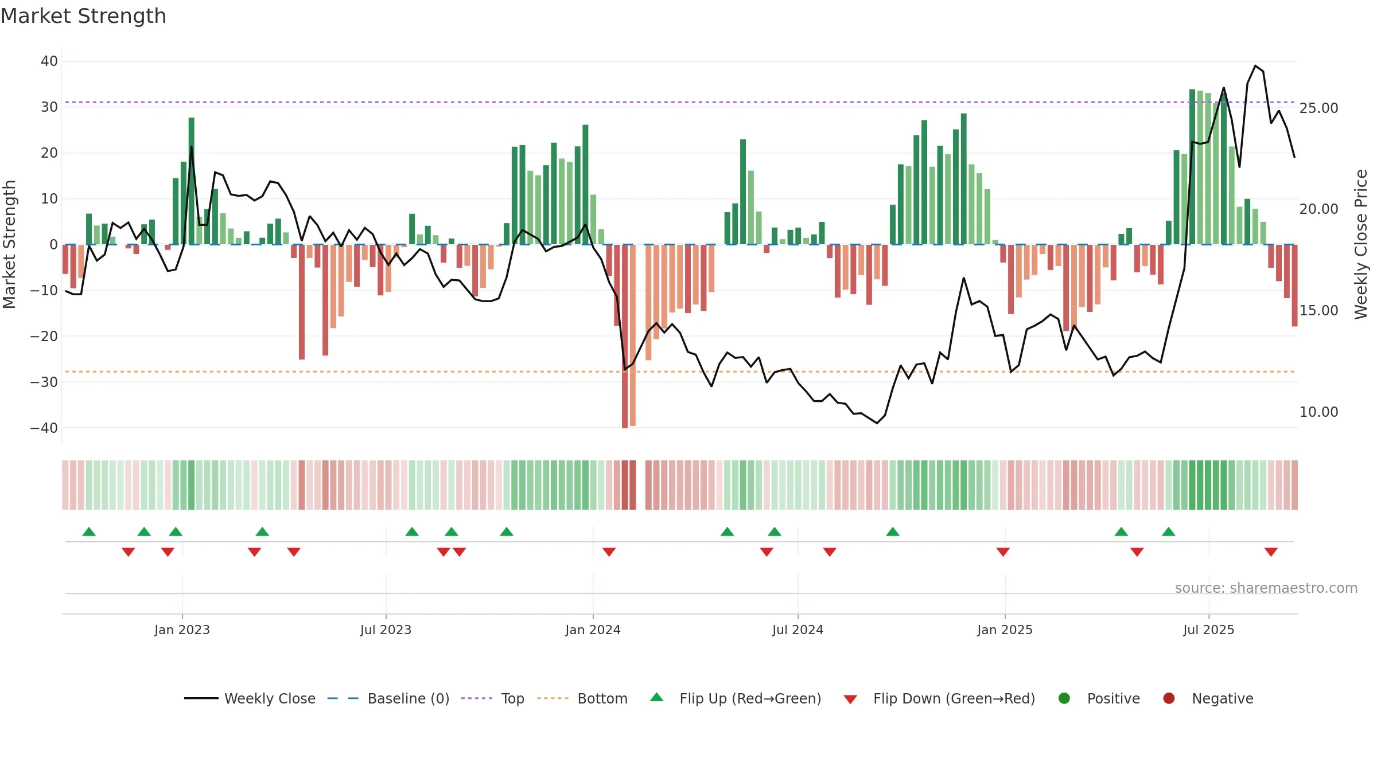This screenshot has height=774, width=1377.
Task: Click the blue dashed Baseline sample in the legend
Action: (x=343, y=698)
